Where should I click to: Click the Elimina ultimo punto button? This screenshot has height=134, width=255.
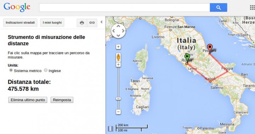(28, 100)
